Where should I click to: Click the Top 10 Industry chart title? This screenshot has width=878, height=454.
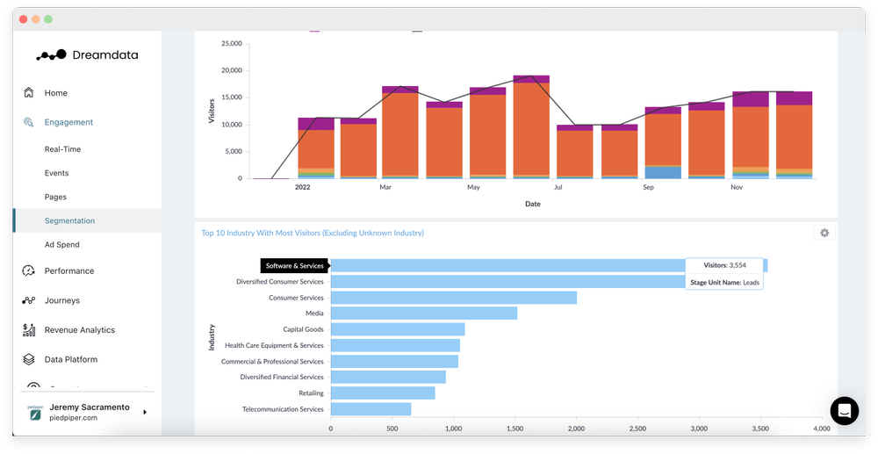click(313, 233)
